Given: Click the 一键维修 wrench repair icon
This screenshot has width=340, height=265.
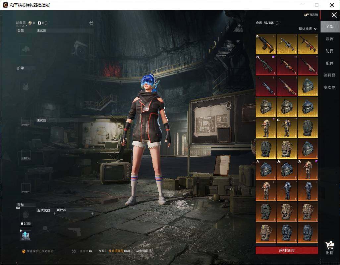Looking at the screenshot, I should click(x=74, y=251).
